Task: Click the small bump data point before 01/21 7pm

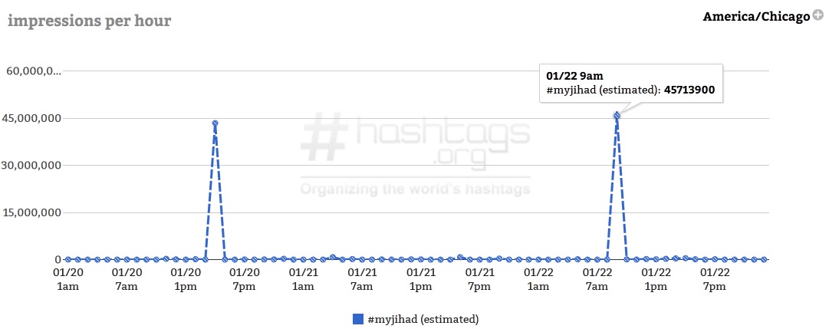Action: tap(460, 257)
